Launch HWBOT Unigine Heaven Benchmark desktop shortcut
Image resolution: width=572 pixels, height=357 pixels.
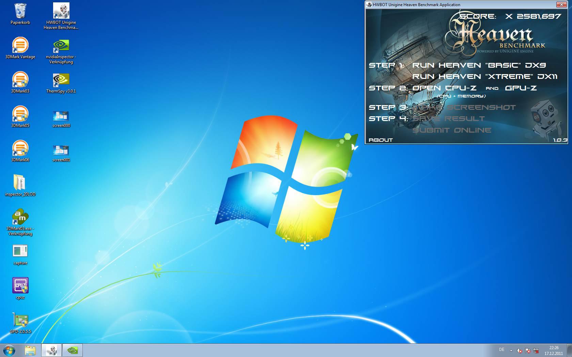(x=61, y=16)
